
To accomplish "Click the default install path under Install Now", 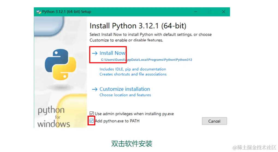I will 147,60.
